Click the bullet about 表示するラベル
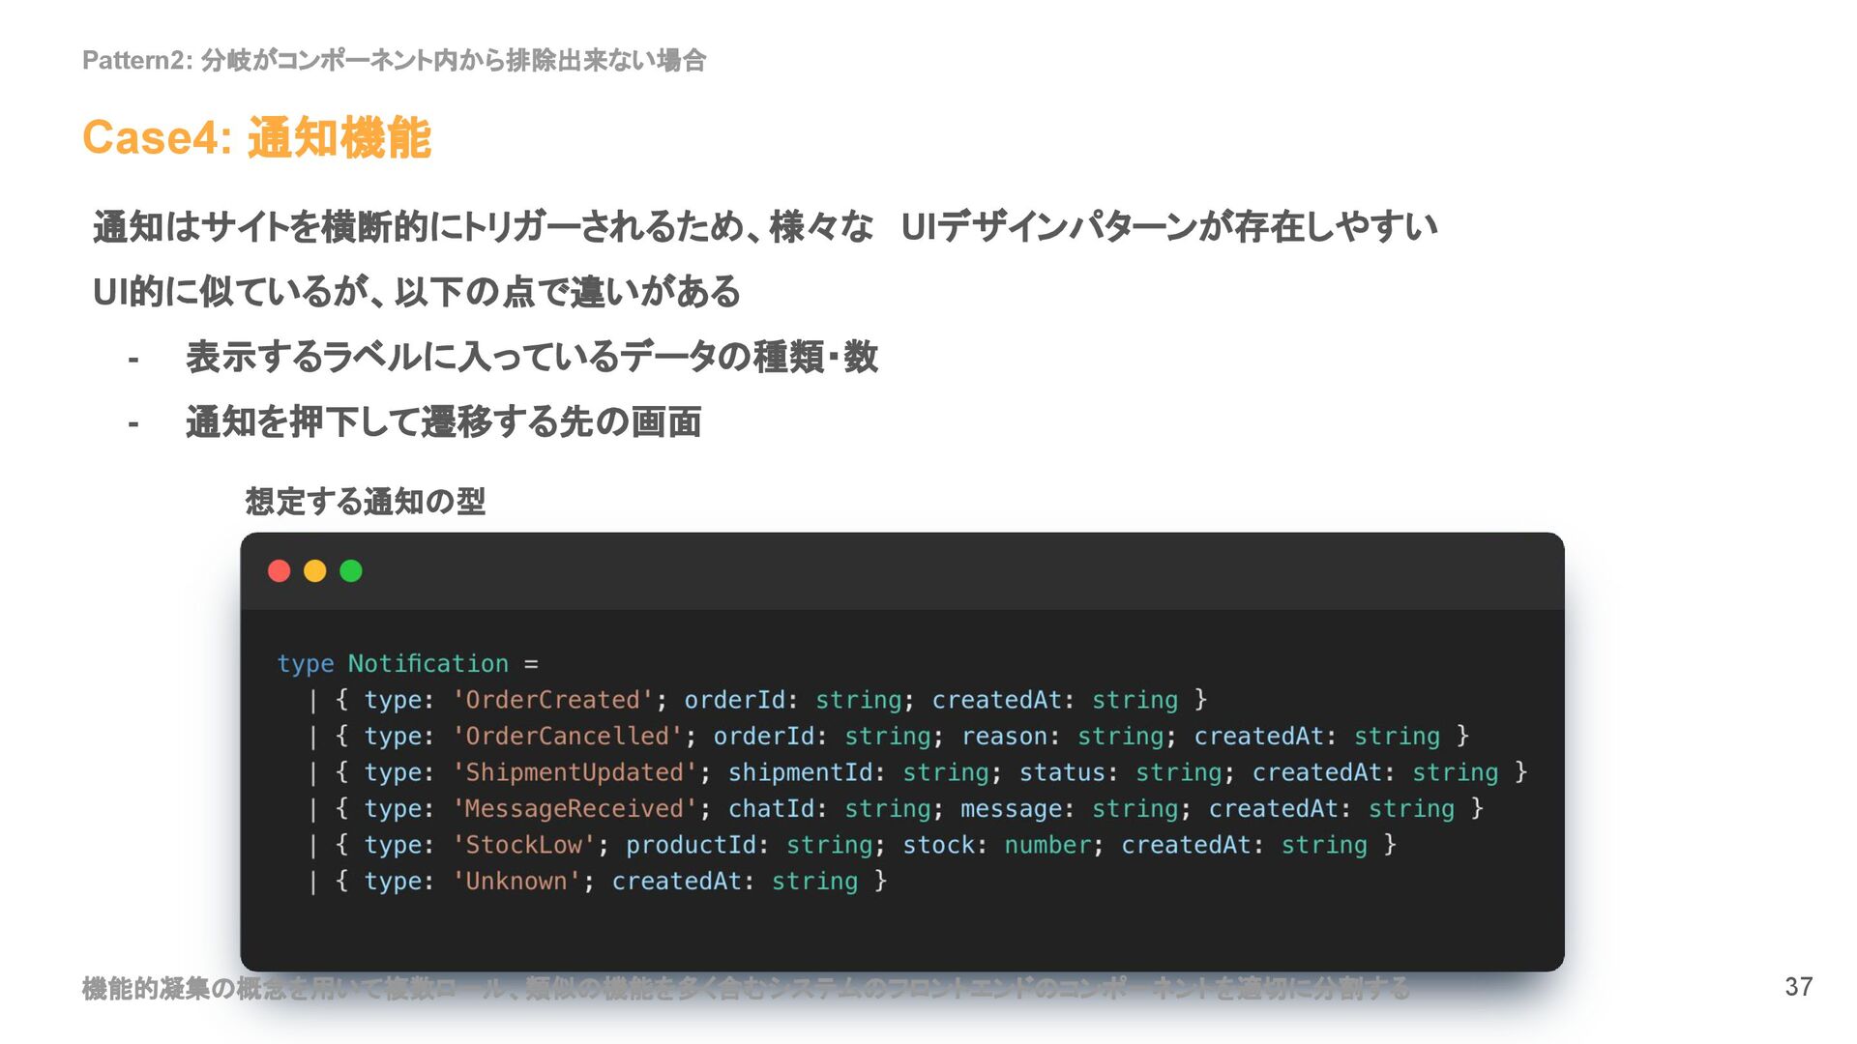This screenshot has height=1044, width=1857. [x=531, y=357]
